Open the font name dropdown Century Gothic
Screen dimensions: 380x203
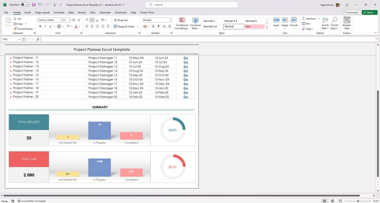pyautogui.click(x=61, y=20)
